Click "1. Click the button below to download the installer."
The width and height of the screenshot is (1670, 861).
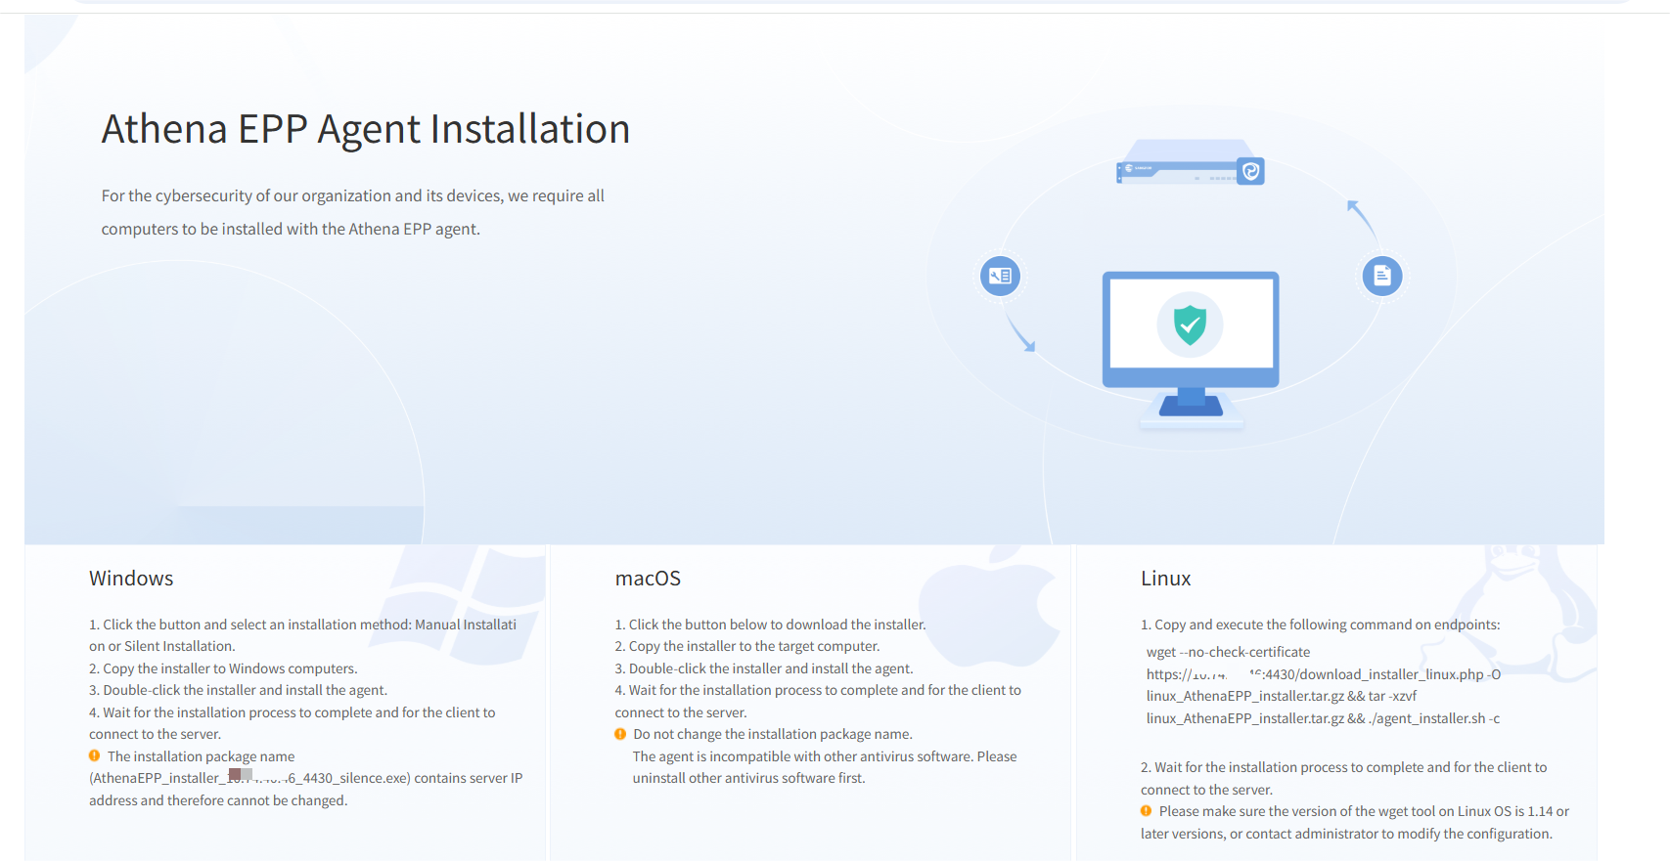pos(771,624)
